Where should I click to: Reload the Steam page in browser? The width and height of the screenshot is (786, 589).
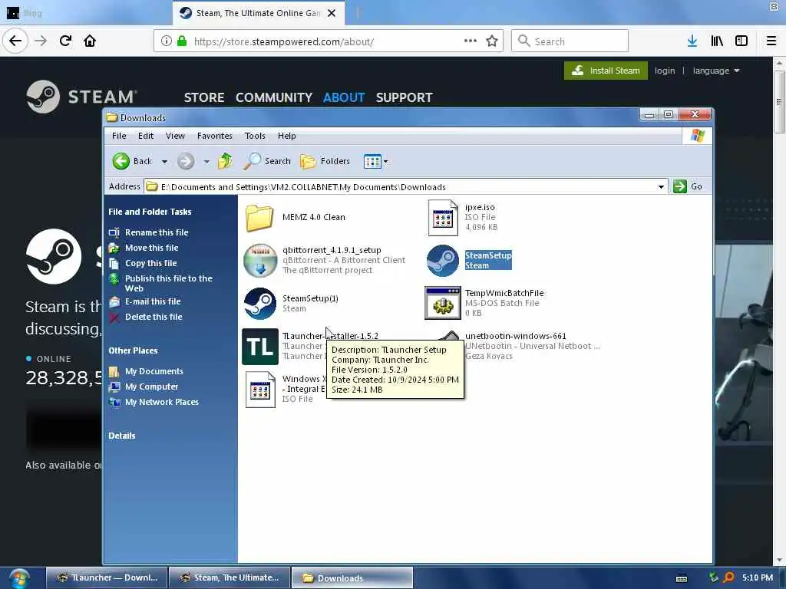click(66, 41)
